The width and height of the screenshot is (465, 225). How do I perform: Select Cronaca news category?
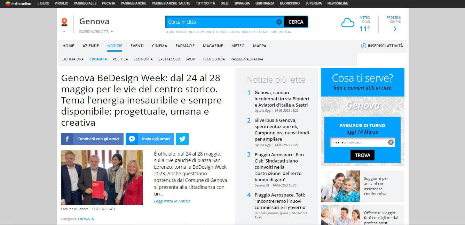click(x=98, y=59)
